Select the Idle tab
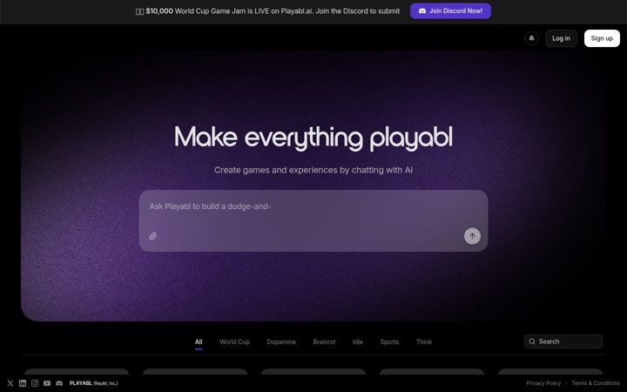 [x=358, y=341]
